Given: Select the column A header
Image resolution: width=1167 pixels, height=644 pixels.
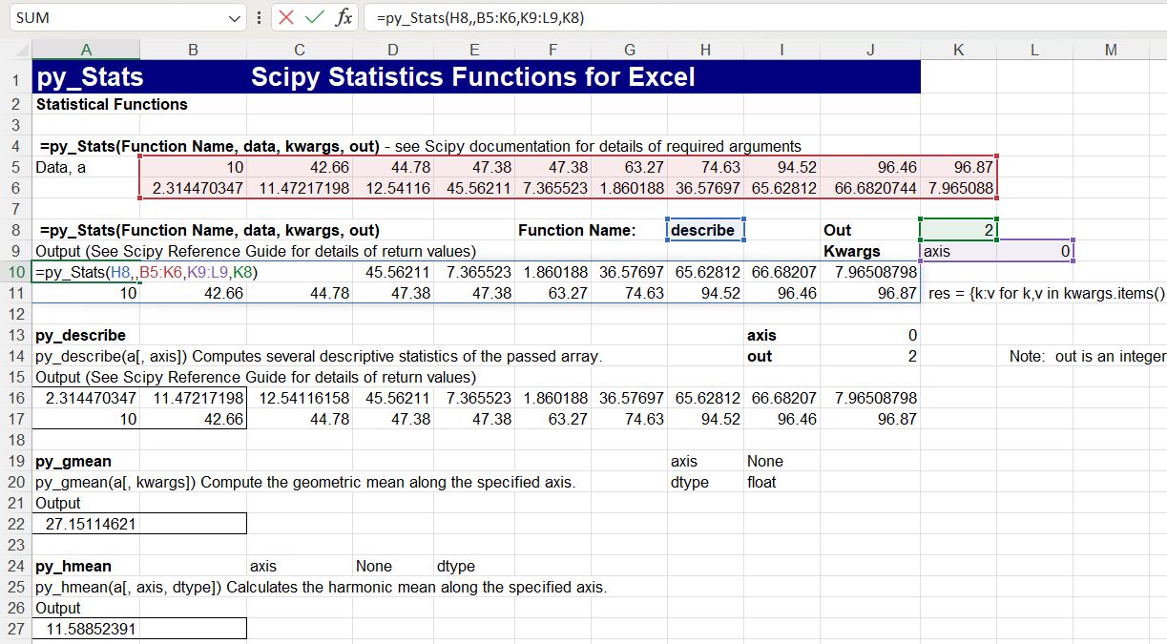Looking at the screenshot, I should pos(86,50).
